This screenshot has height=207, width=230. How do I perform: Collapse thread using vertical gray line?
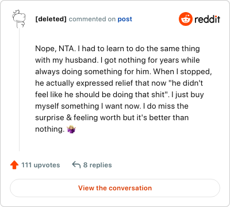pyautogui.click(x=19, y=90)
